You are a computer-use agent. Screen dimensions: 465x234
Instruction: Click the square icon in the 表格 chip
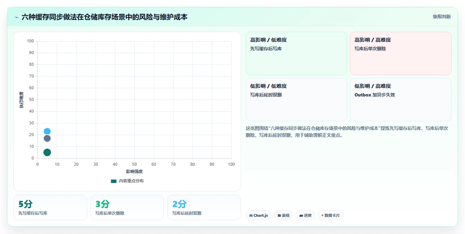point(279,216)
